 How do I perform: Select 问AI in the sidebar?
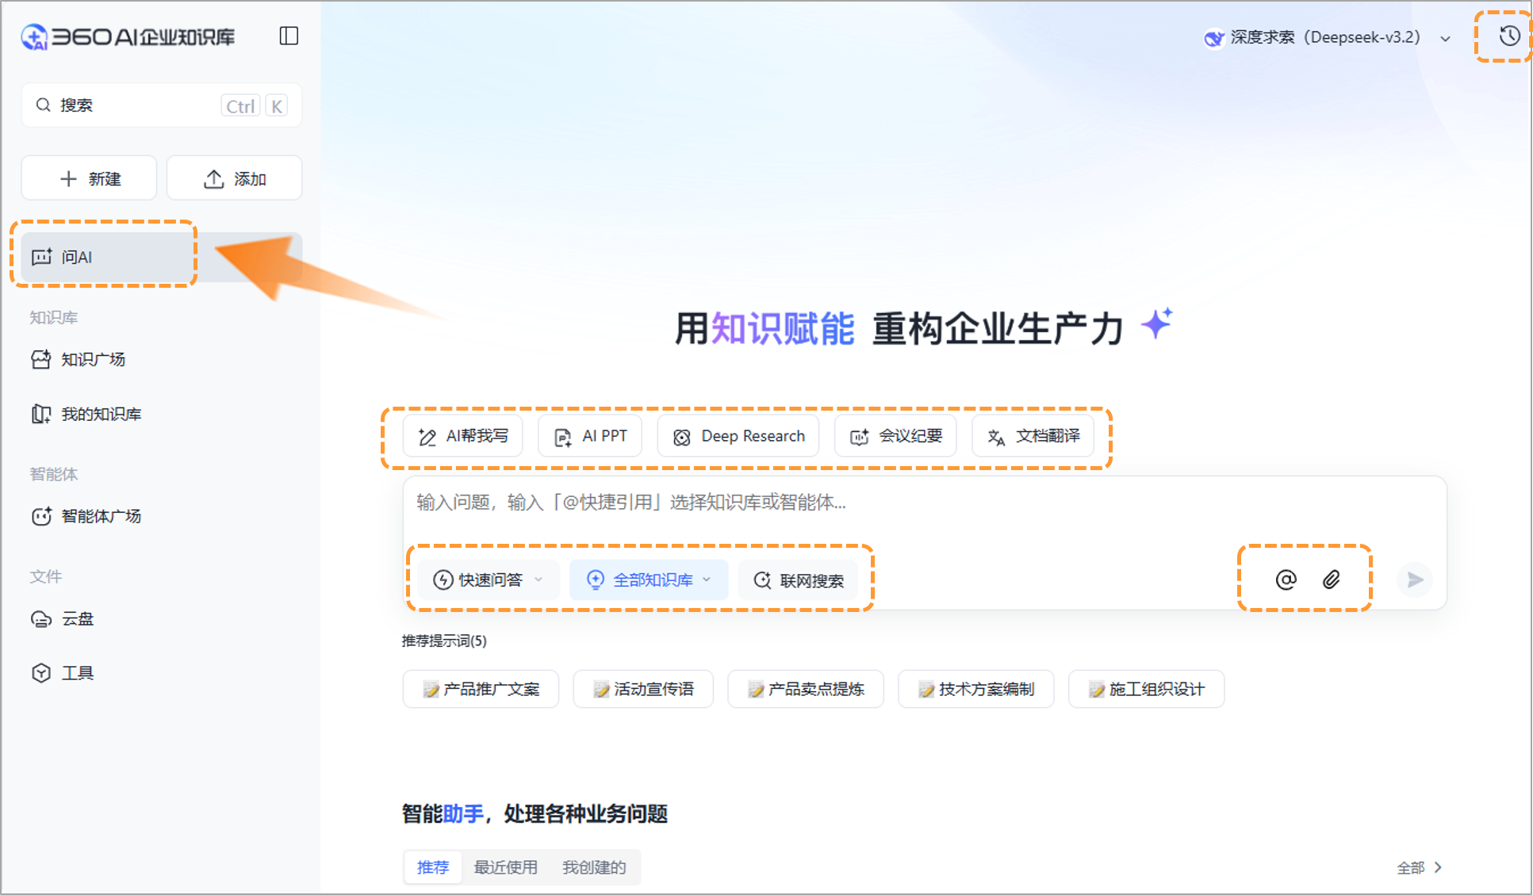(77, 257)
